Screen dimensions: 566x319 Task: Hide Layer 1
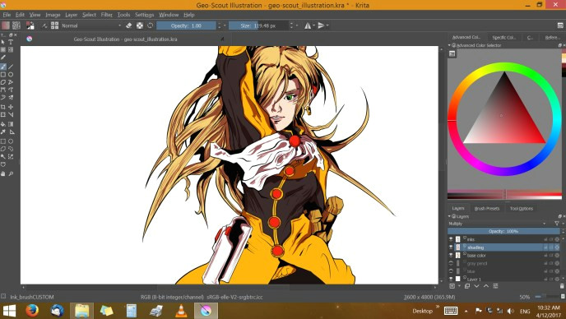[451, 279]
